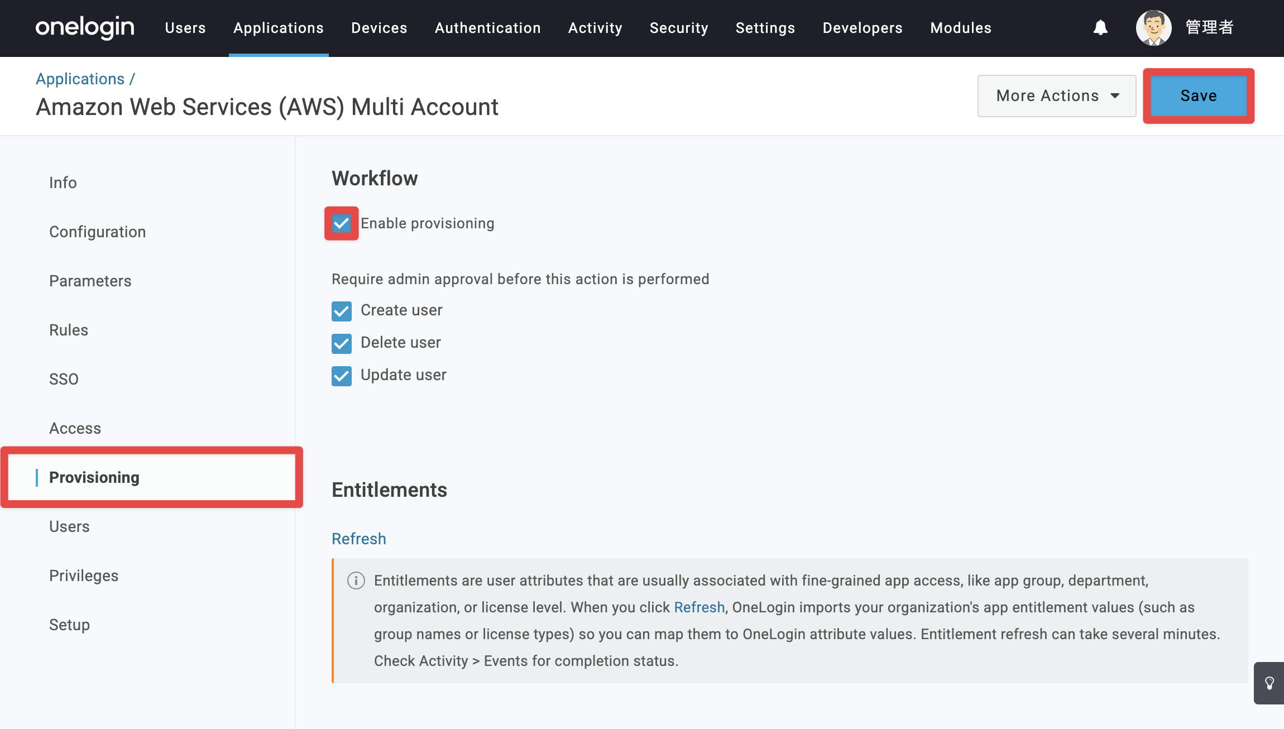Click the Save button
1284x729 pixels.
pyautogui.click(x=1199, y=96)
